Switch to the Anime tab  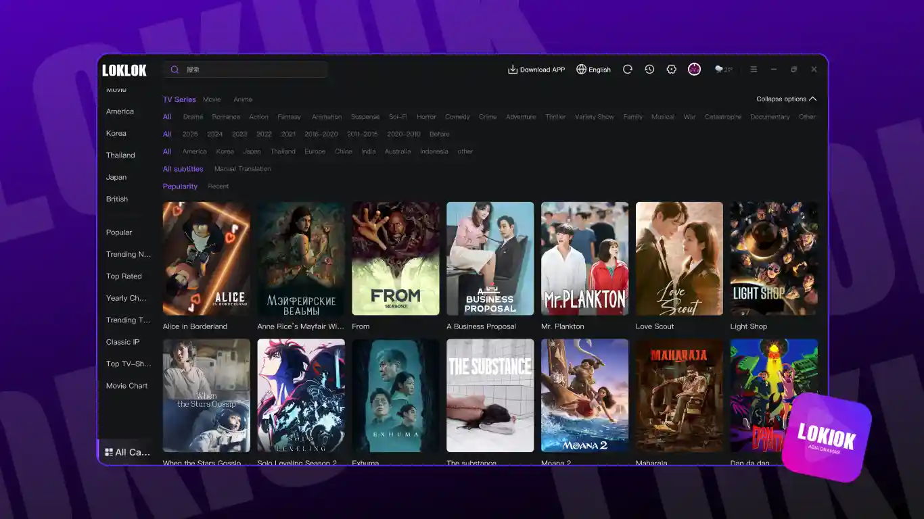(243, 99)
